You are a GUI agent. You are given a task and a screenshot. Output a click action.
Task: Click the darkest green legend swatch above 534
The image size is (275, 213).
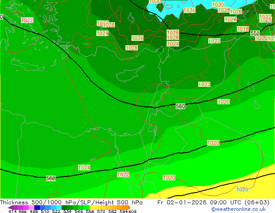pos(64,207)
